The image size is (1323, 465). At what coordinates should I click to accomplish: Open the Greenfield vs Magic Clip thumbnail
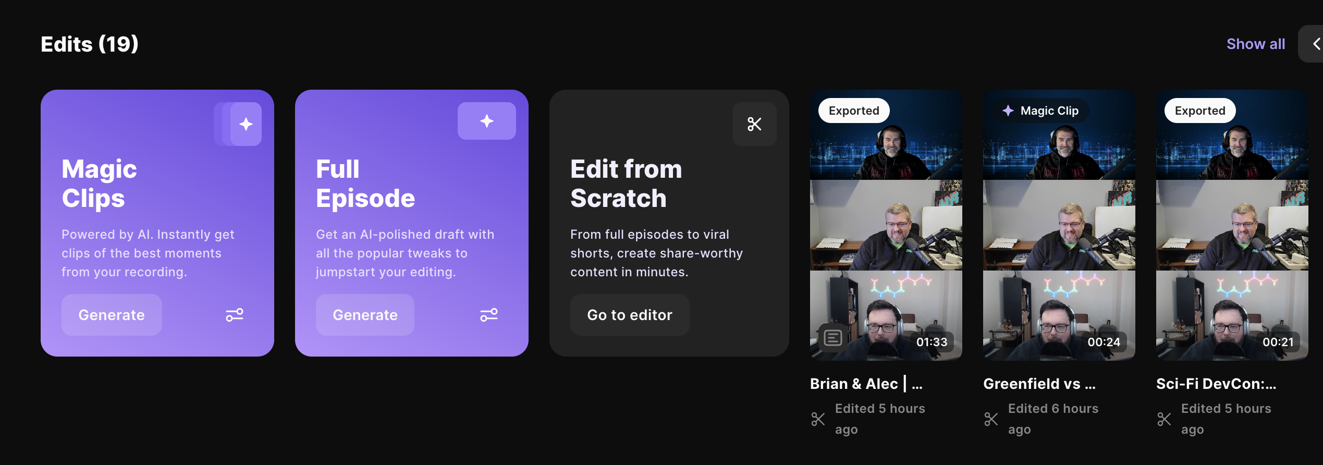tap(1059, 224)
